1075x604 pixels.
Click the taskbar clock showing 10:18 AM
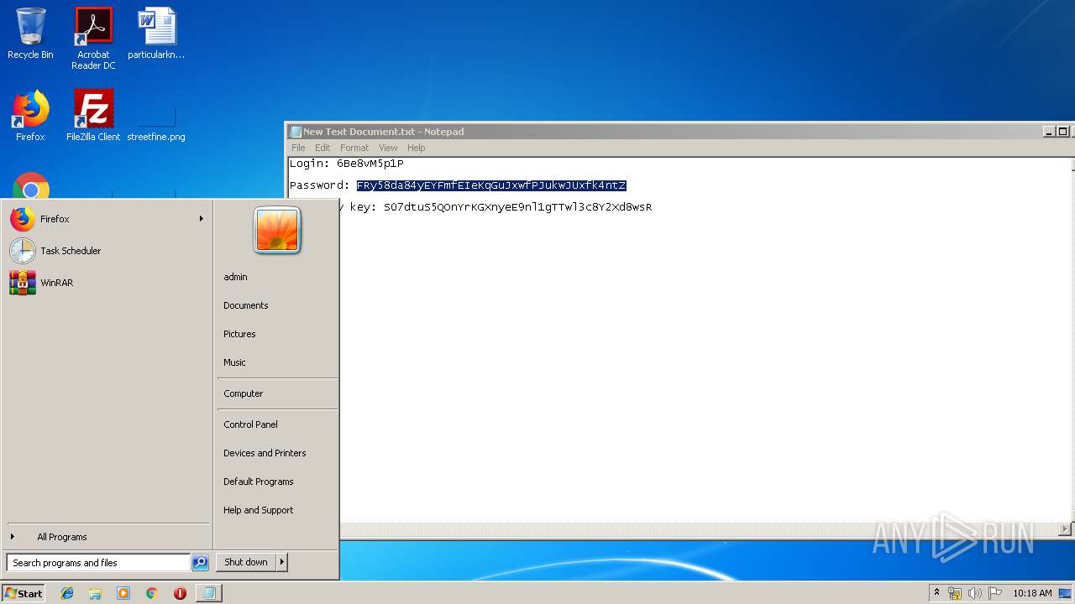(1032, 593)
